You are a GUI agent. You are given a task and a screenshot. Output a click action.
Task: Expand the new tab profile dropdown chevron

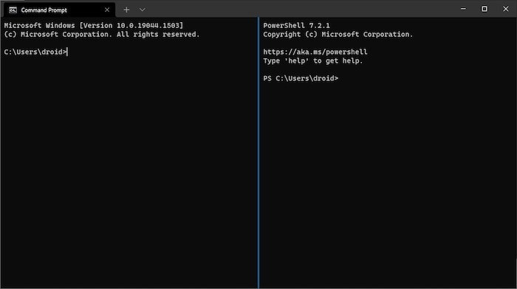[x=142, y=10]
